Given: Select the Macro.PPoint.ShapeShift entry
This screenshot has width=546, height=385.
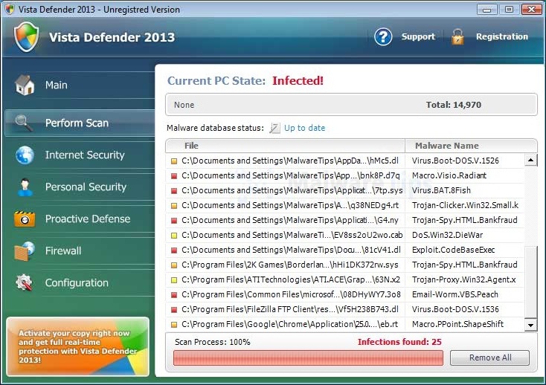Looking at the screenshot, I should [x=457, y=324].
